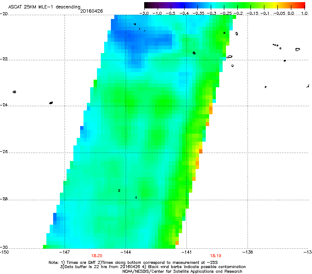The height and width of the screenshot is (274, 312).
Task: Click the note line starting "Note: 1) Times are GMT"
Action: click(133, 263)
